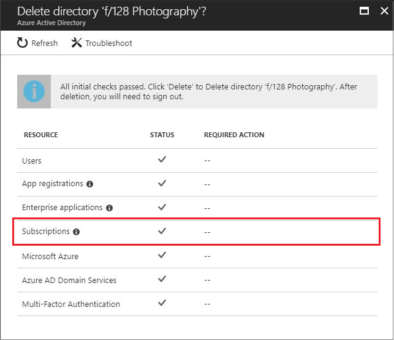This screenshot has height=340, width=394.
Task: Close the Delete directory blade
Action: (384, 11)
